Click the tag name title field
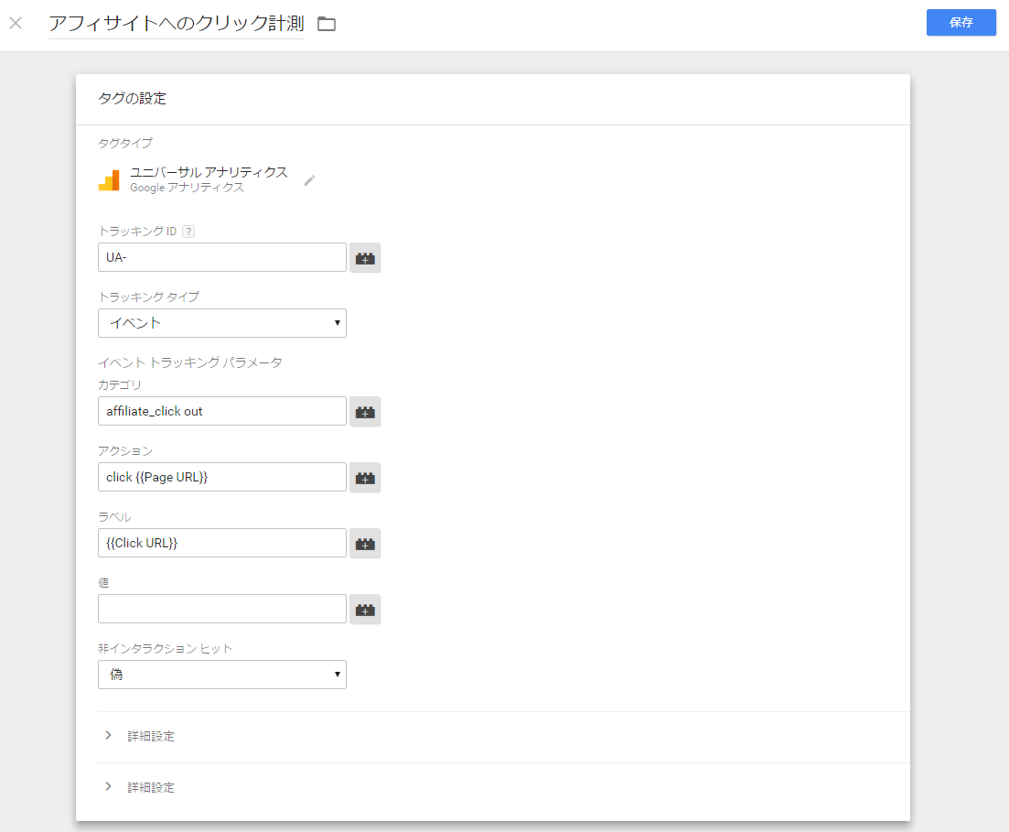Image resolution: width=1009 pixels, height=832 pixels. point(176,24)
